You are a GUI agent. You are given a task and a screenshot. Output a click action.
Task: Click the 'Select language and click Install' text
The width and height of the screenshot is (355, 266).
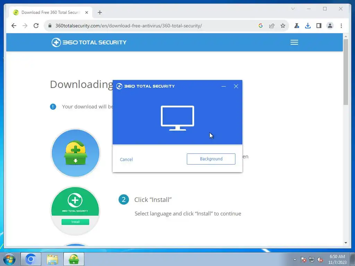pos(188,213)
